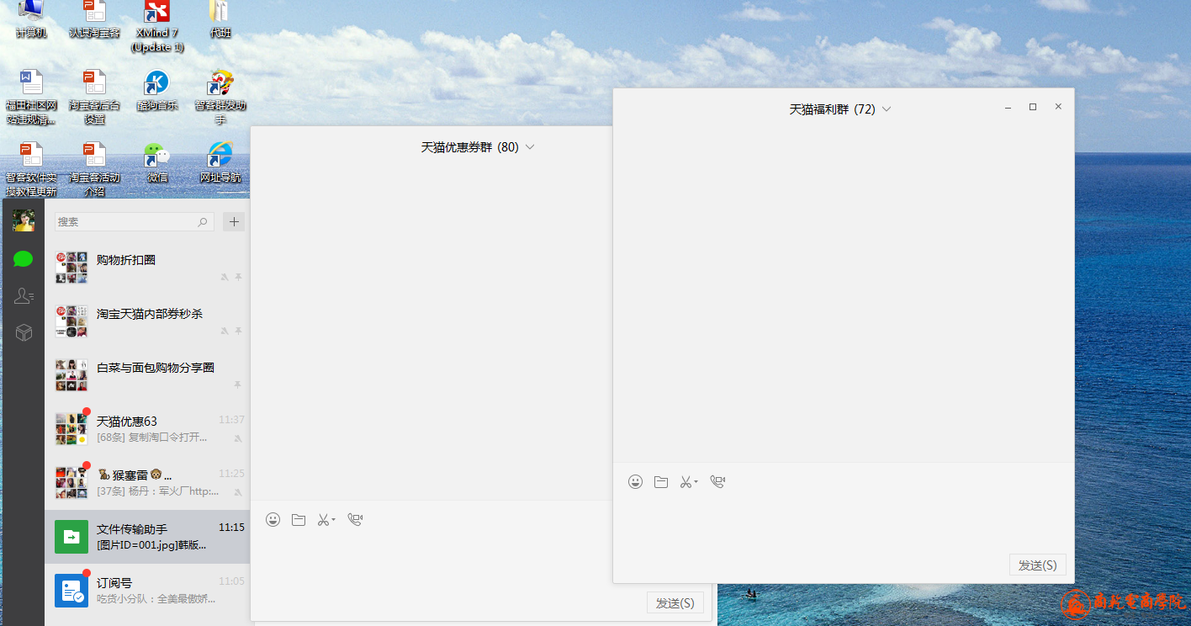The height and width of the screenshot is (626, 1191).
Task: Minimize the 天猫福利群 chat window
Action: [x=1008, y=107]
